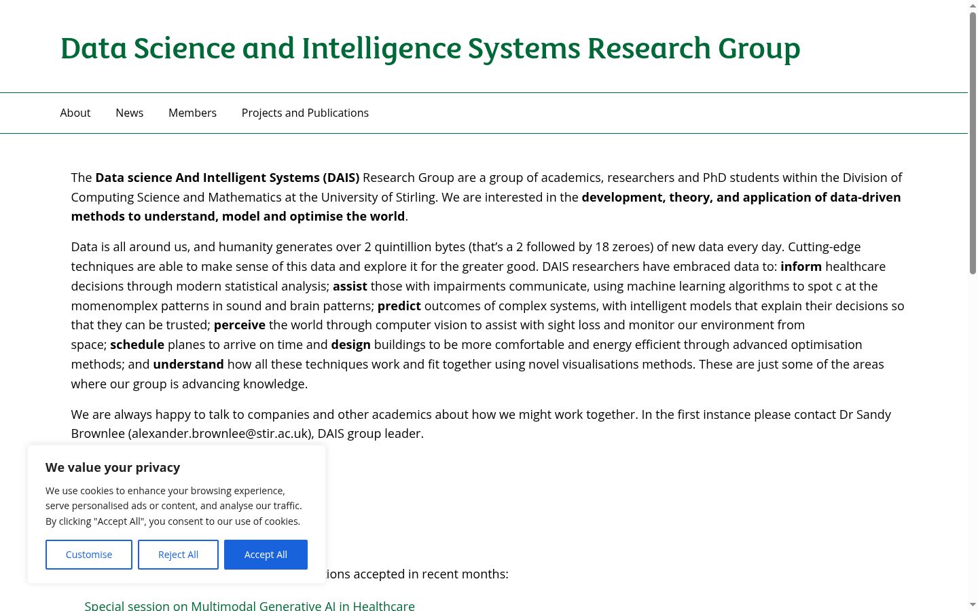Customise cookie preferences
The image size is (978, 611).
[x=89, y=555]
